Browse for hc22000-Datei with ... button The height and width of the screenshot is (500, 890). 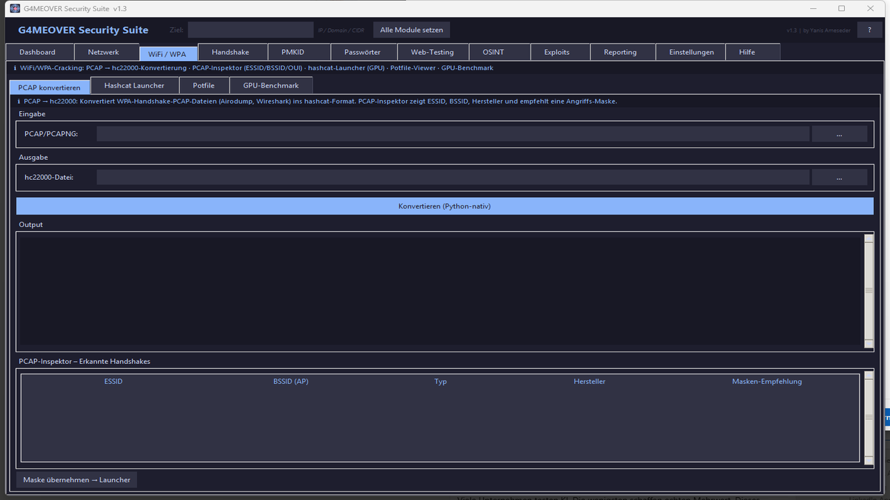839,177
